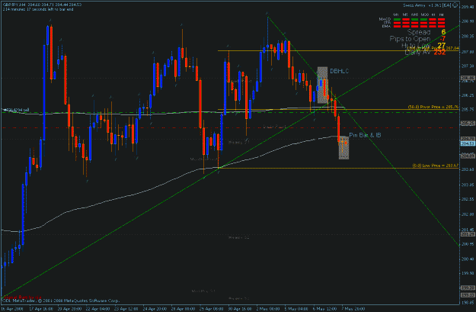Click the Pips to Open value -7
476x312 pixels.
pyautogui.click(x=442, y=39)
